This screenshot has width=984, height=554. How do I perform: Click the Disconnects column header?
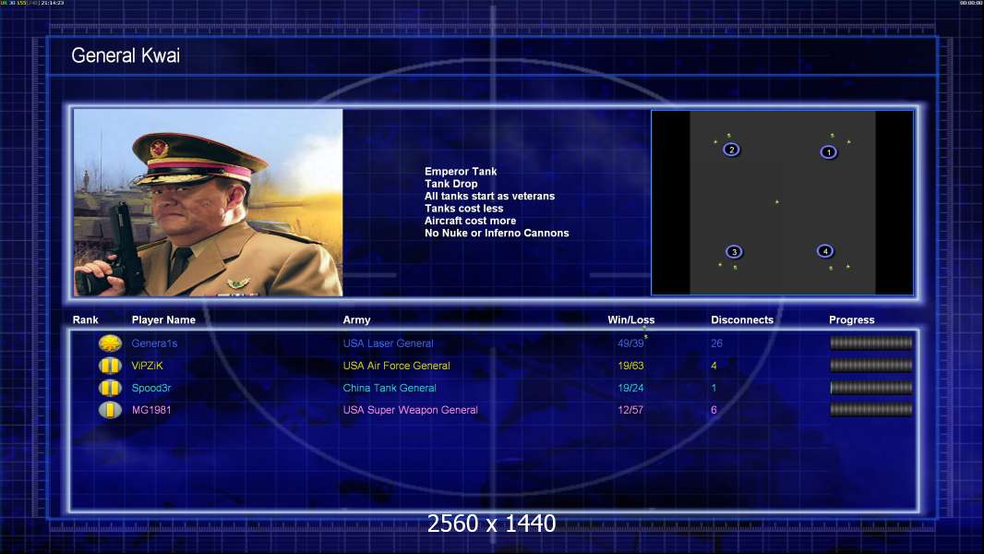pos(742,319)
